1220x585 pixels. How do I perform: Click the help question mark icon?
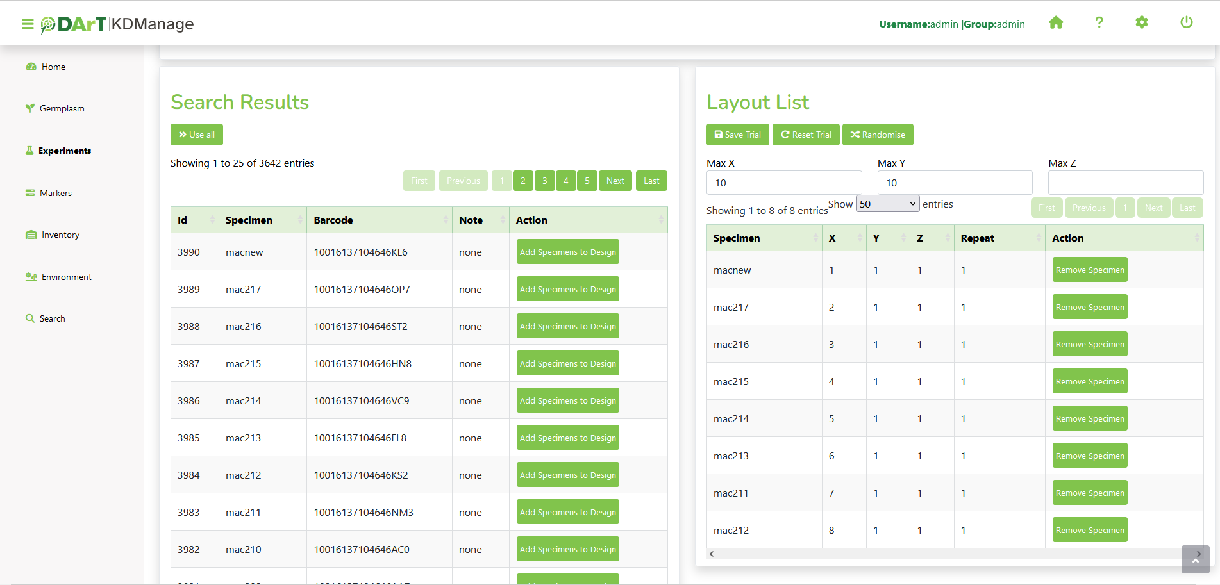click(x=1099, y=23)
